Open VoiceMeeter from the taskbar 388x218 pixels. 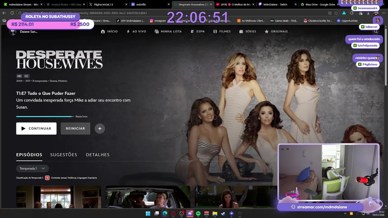(206, 213)
